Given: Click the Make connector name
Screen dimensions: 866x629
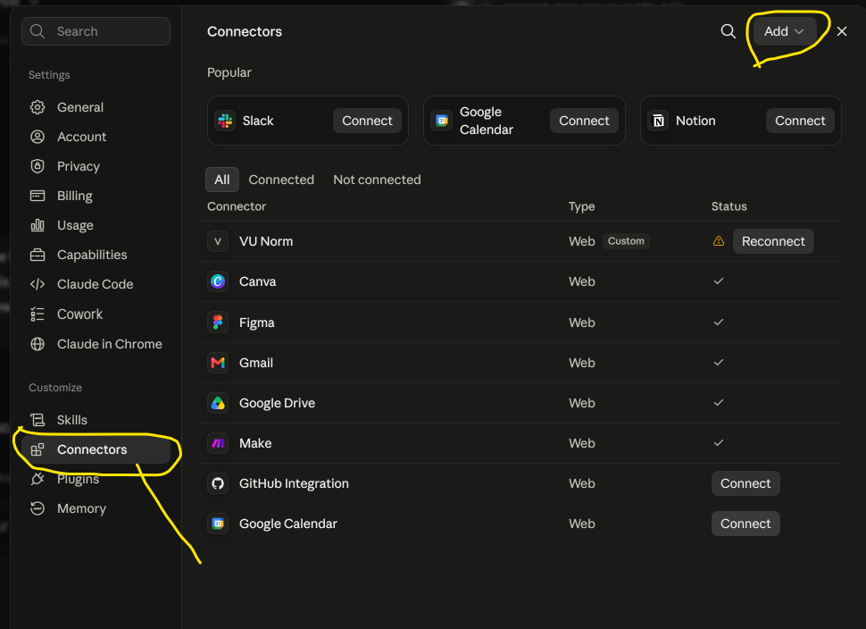Looking at the screenshot, I should pyautogui.click(x=255, y=443).
